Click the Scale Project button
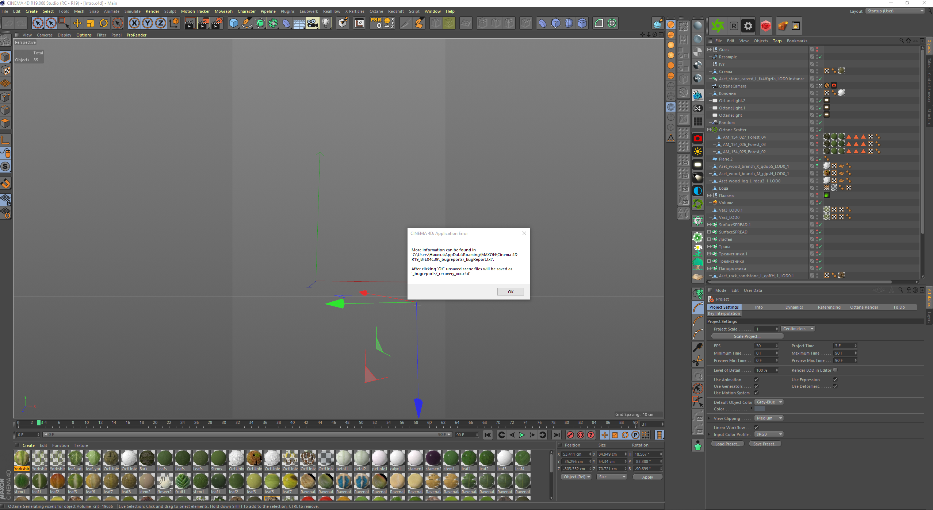Image resolution: width=933 pixels, height=510 pixels. [x=747, y=336]
